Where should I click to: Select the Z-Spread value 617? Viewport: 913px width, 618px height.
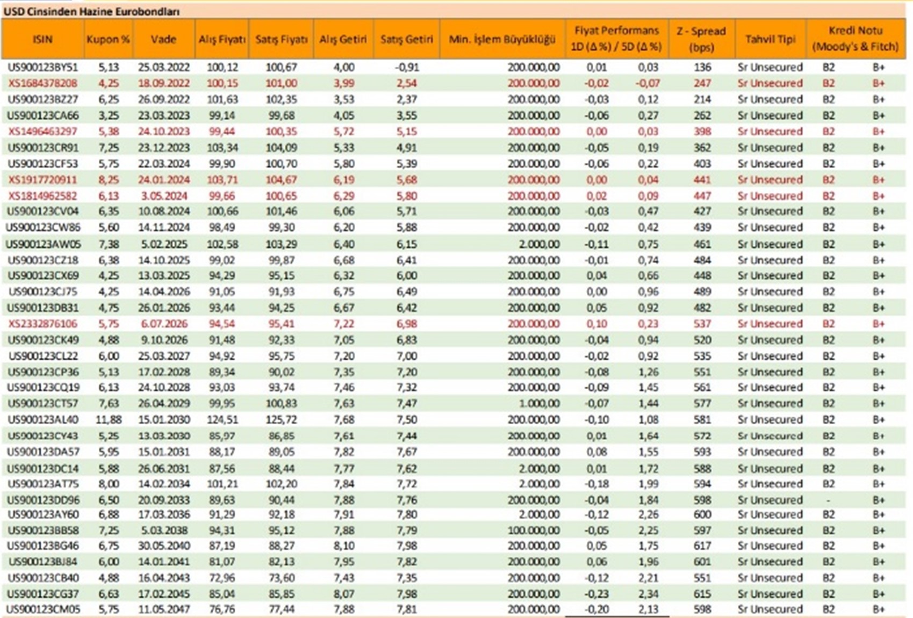coord(702,546)
